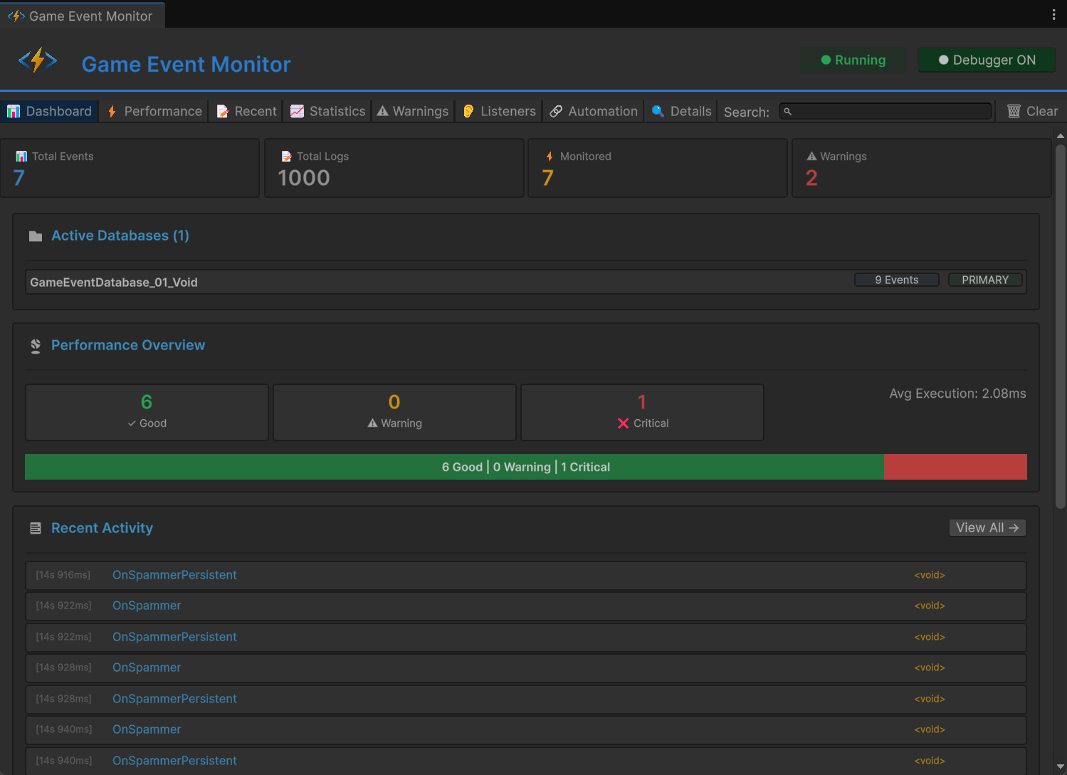Click the Listeners lightbulb icon
Screen dimensions: 1067x775
pyautogui.click(x=468, y=111)
